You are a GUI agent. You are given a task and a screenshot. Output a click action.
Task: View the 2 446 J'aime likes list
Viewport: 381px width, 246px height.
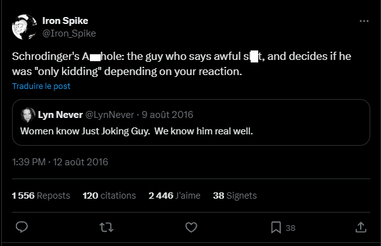[x=174, y=196]
